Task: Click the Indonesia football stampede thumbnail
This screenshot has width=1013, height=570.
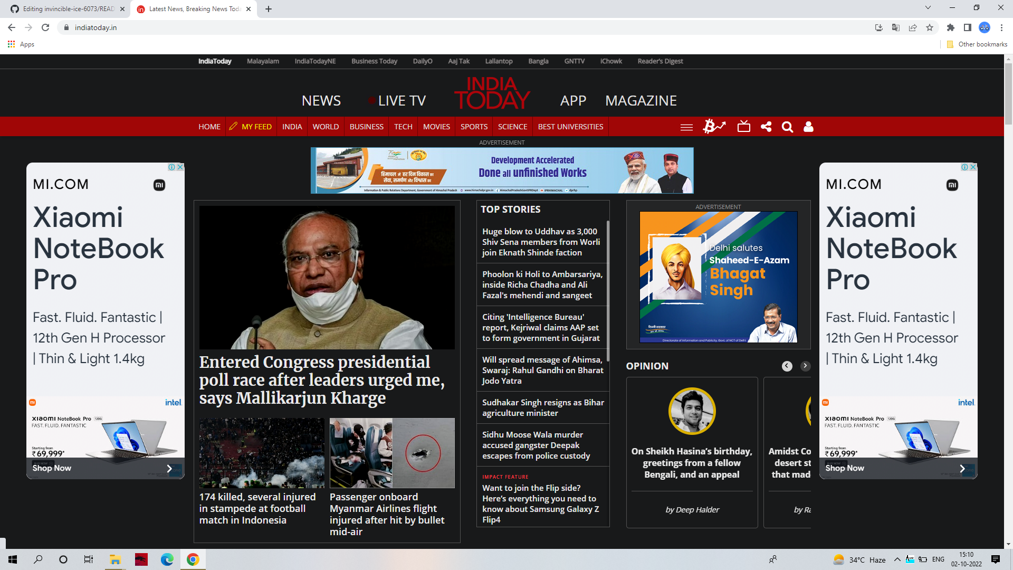Action: pos(262,453)
